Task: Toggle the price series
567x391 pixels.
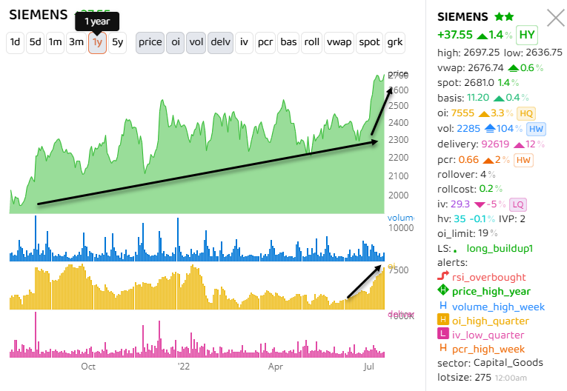Action: 150,43
